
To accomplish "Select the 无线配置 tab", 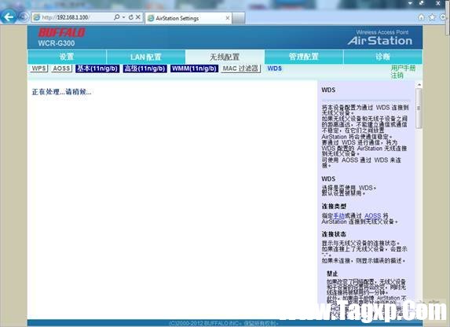I will pos(225,57).
